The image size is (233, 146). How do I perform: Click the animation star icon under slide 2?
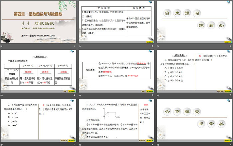tap(80, 46)
